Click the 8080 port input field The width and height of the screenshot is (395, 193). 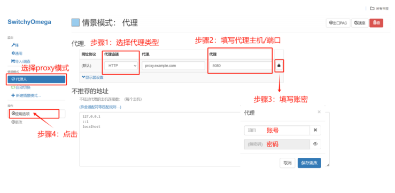pyautogui.click(x=240, y=66)
